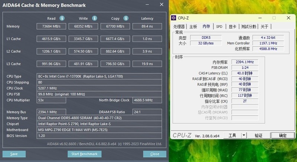This screenshot has width=297, height=162.
Task: Open the 显卡 tab in CPU-Z
Action: pyautogui.click(x=232, y=27)
